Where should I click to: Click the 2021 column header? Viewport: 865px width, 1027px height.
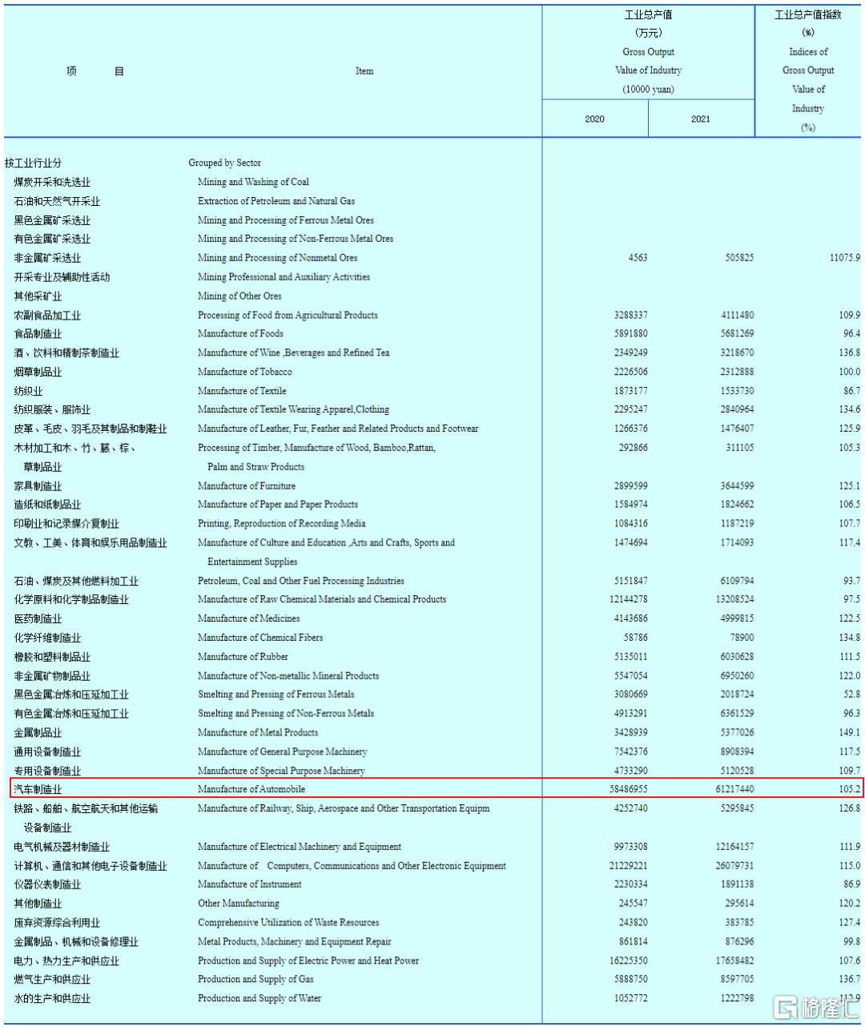[x=701, y=119]
